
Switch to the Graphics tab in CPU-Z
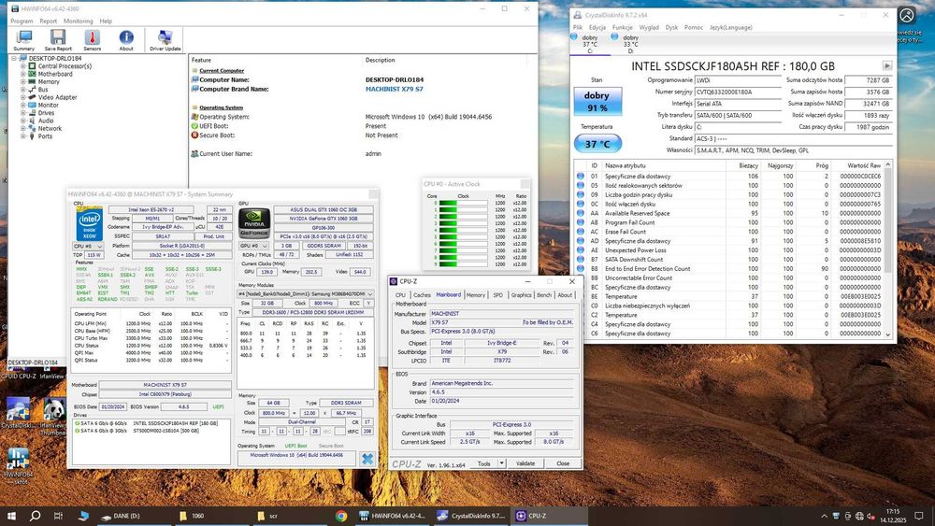pos(521,295)
